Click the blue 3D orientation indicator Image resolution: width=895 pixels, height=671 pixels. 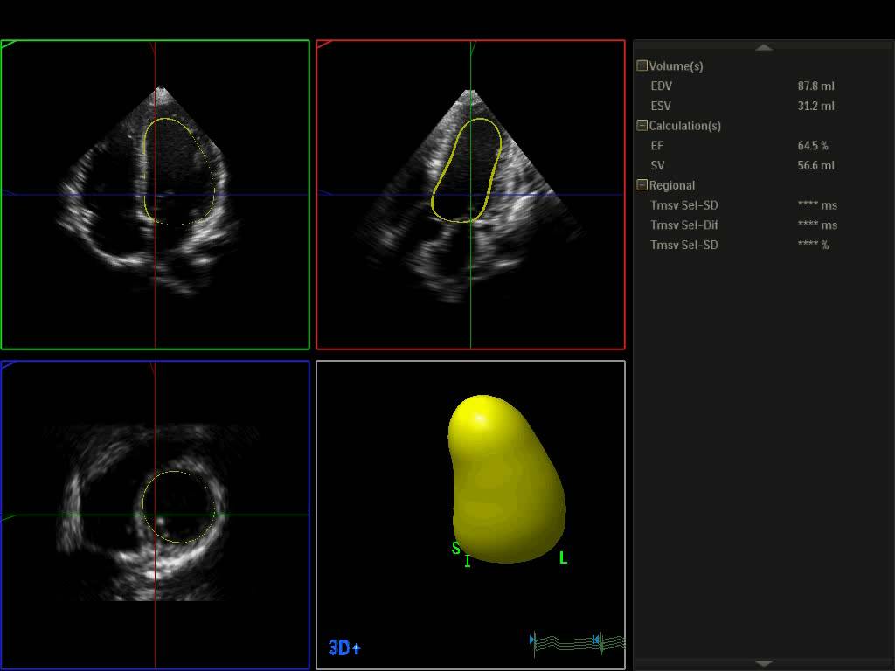(x=344, y=647)
